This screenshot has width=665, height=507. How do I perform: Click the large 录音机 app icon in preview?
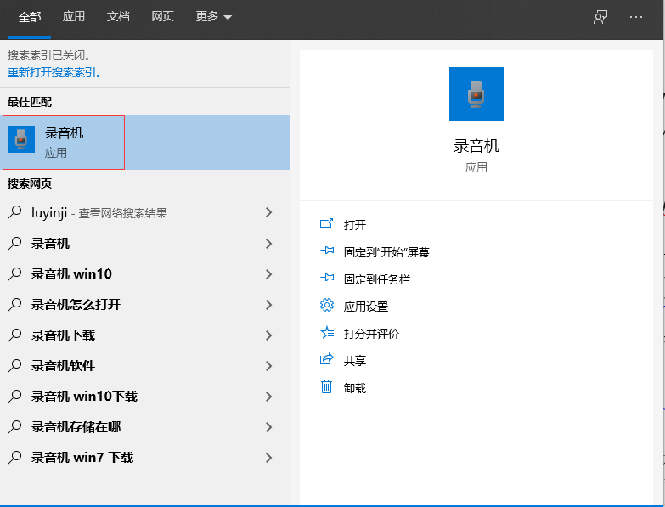coord(476,94)
